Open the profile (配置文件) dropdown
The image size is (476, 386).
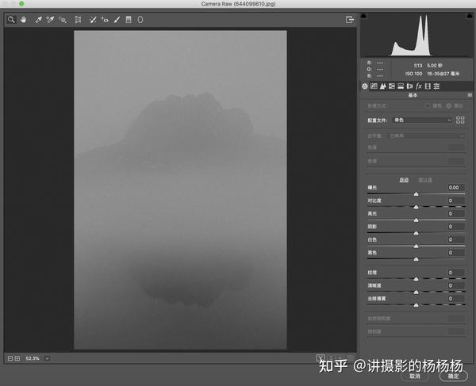click(422, 120)
